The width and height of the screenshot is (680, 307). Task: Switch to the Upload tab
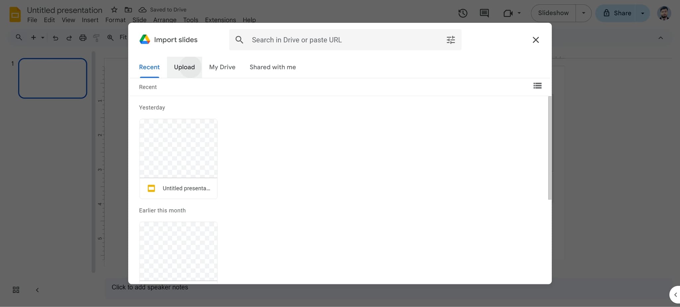(x=184, y=67)
